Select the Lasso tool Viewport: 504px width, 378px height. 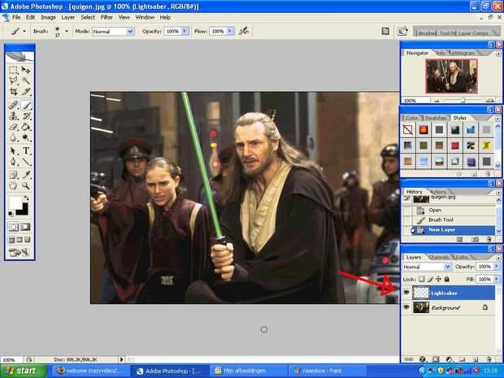pyautogui.click(x=14, y=80)
